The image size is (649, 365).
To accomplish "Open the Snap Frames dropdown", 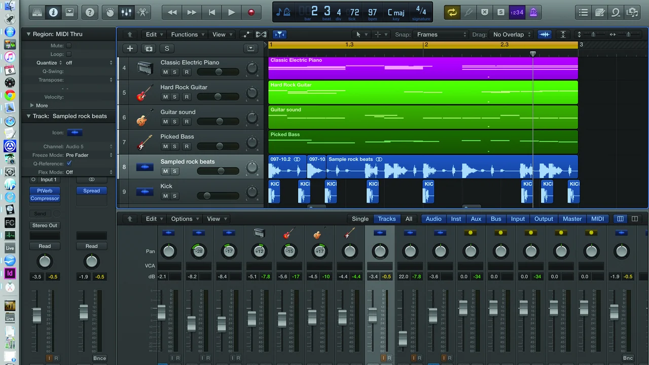I will click(x=442, y=34).
